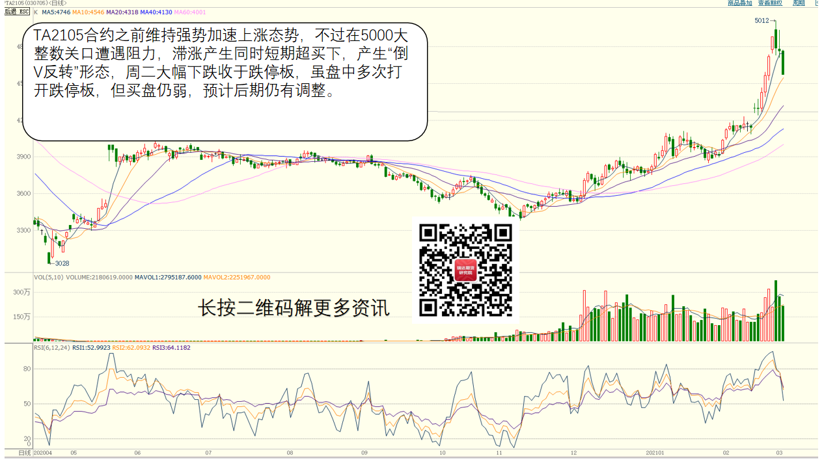Click the 日线 label on time axis
824x461 pixels.
tap(24, 453)
